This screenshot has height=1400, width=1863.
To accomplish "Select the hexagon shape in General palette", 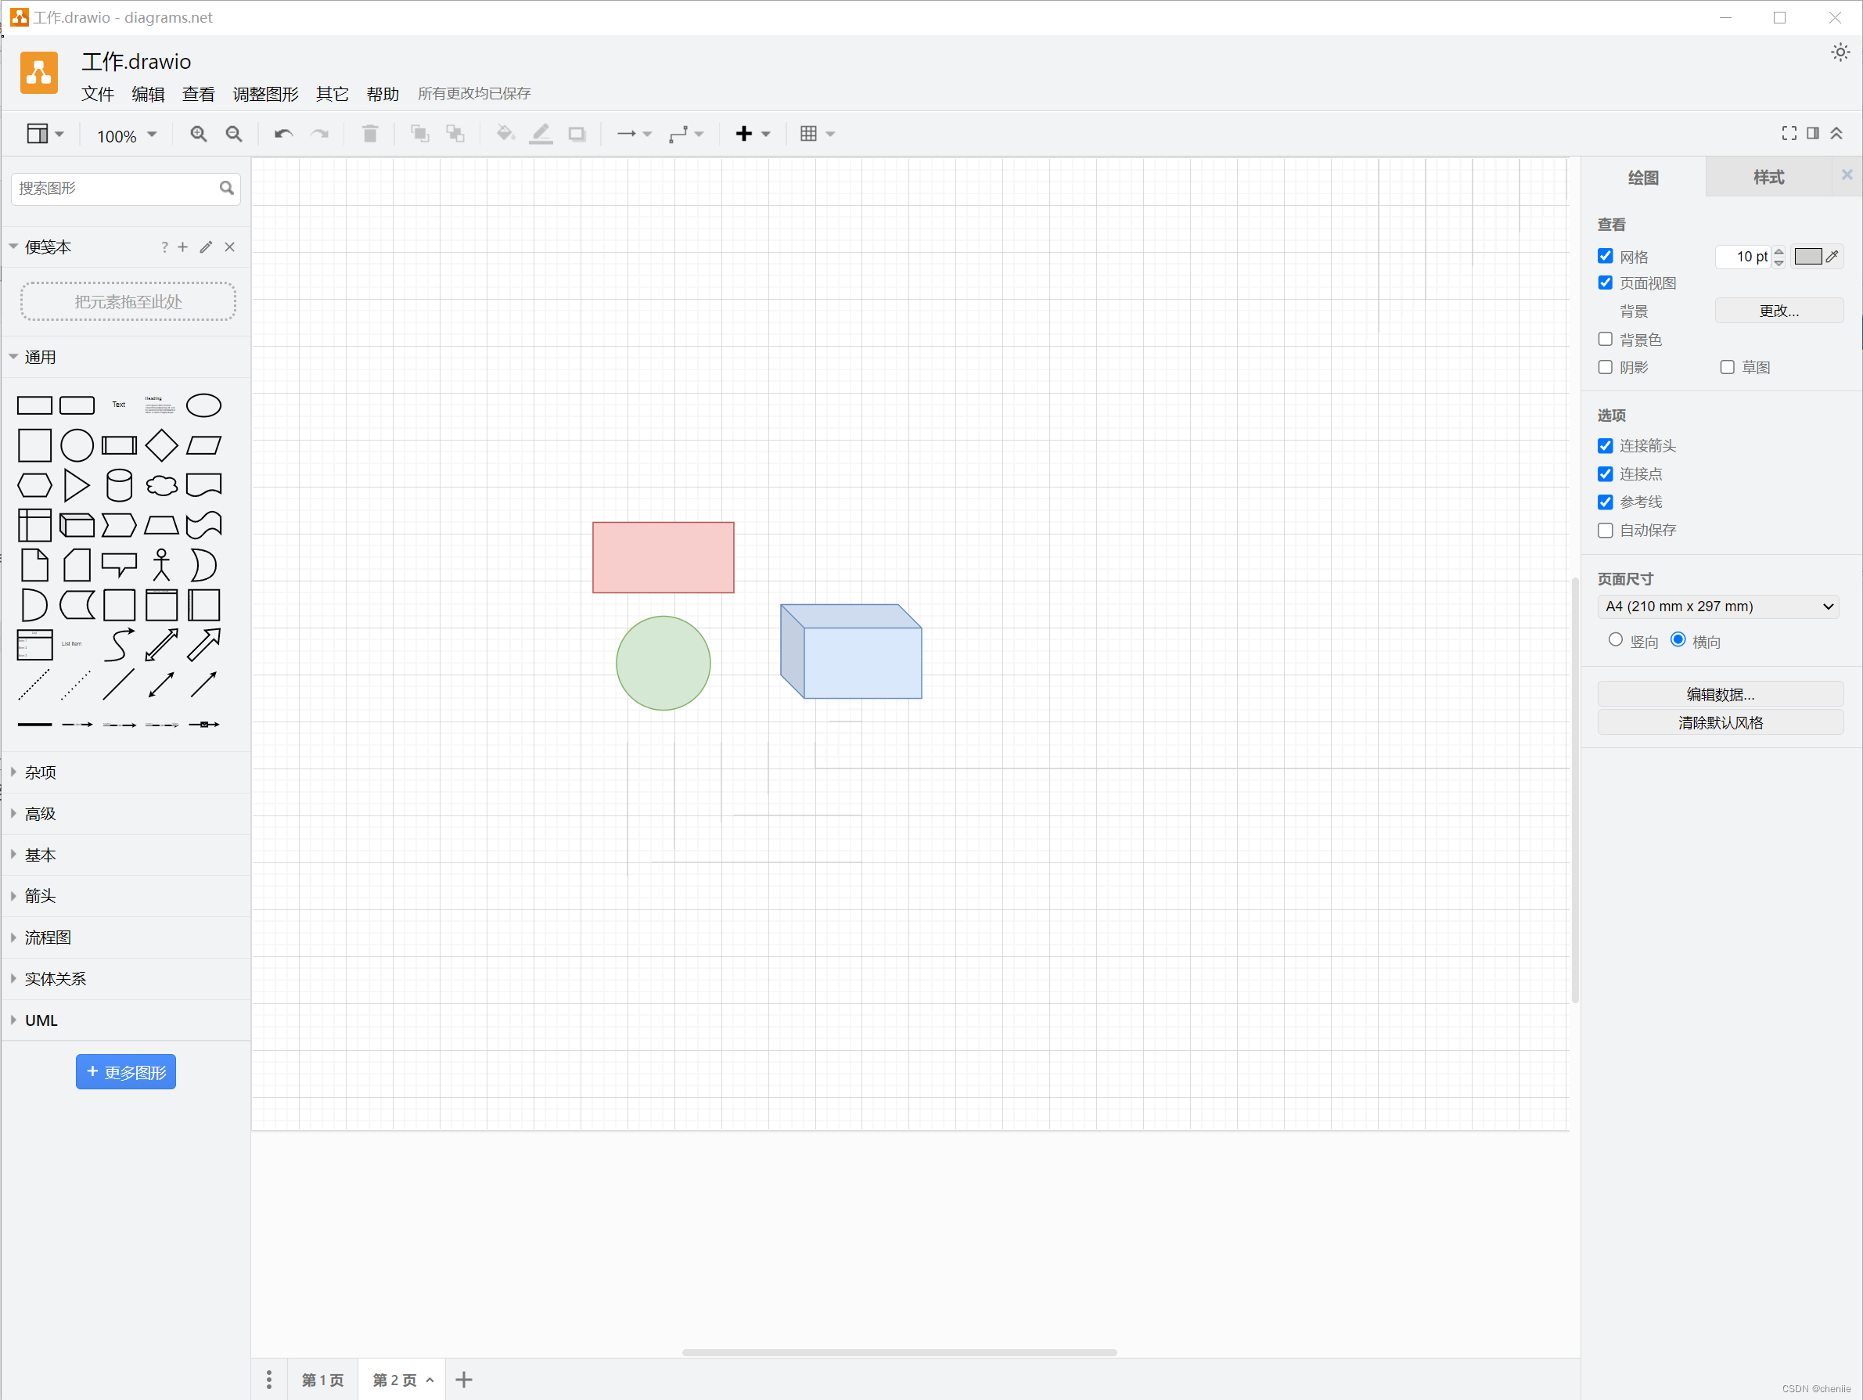I will point(34,485).
